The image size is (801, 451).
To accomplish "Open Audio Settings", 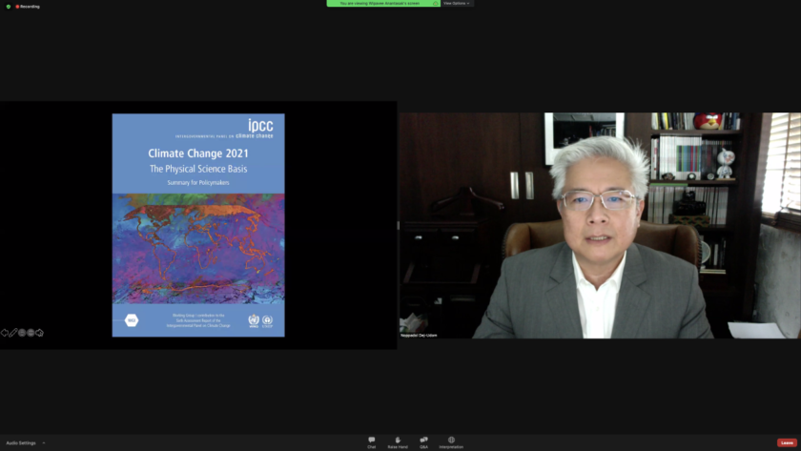I will 21,442.
